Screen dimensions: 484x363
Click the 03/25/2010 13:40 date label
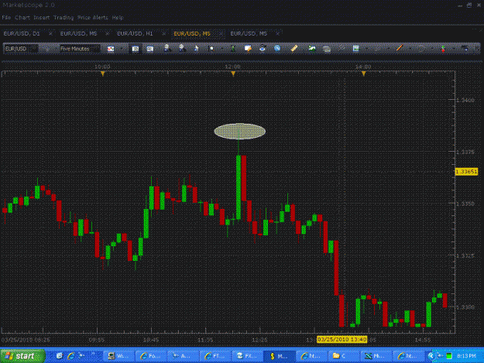pos(342,340)
